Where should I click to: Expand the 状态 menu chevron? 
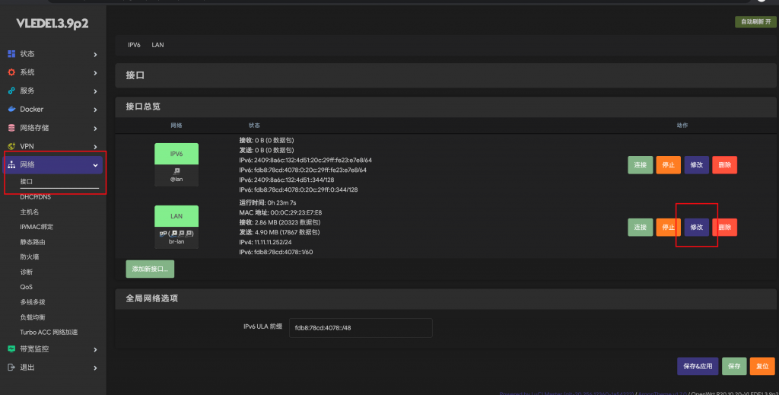[95, 54]
